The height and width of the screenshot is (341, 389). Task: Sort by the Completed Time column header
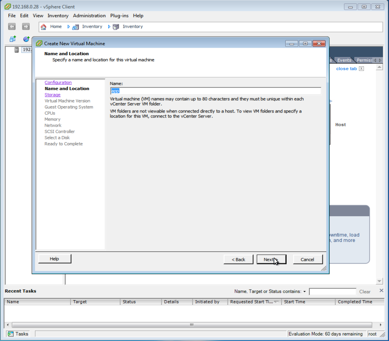click(360, 302)
